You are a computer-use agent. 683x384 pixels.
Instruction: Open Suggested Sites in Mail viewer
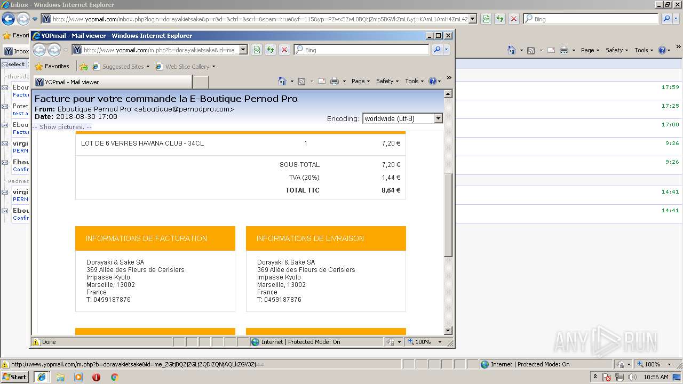pyautogui.click(x=121, y=67)
